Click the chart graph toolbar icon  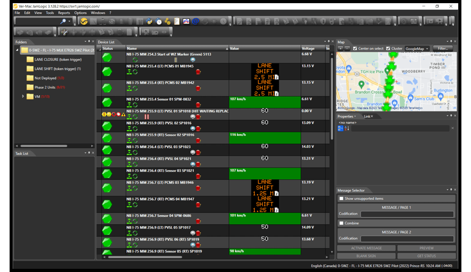(186, 21)
